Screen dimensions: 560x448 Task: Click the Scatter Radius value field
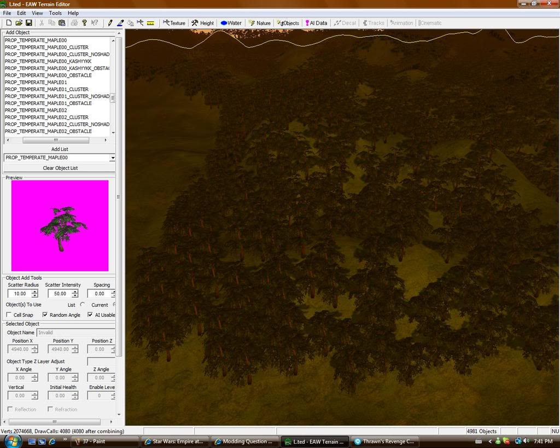pyautogui.click(x=20, y=294)
